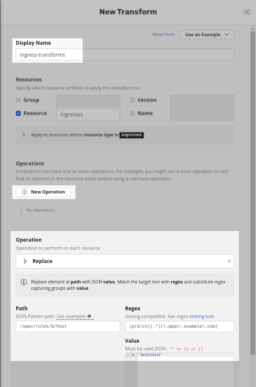The height and width of the screenshot is (387, 256).
Task: Clear the Replace operation selection
Action: tap(229, 261)
